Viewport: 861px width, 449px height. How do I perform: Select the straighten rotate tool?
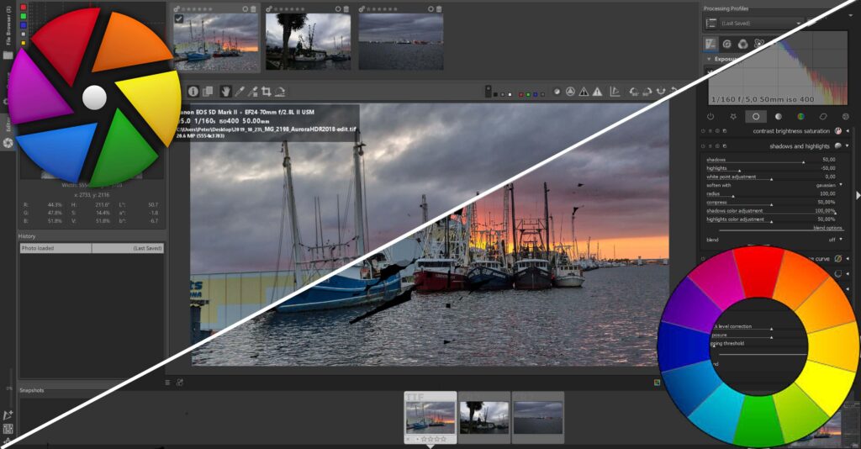280,92
